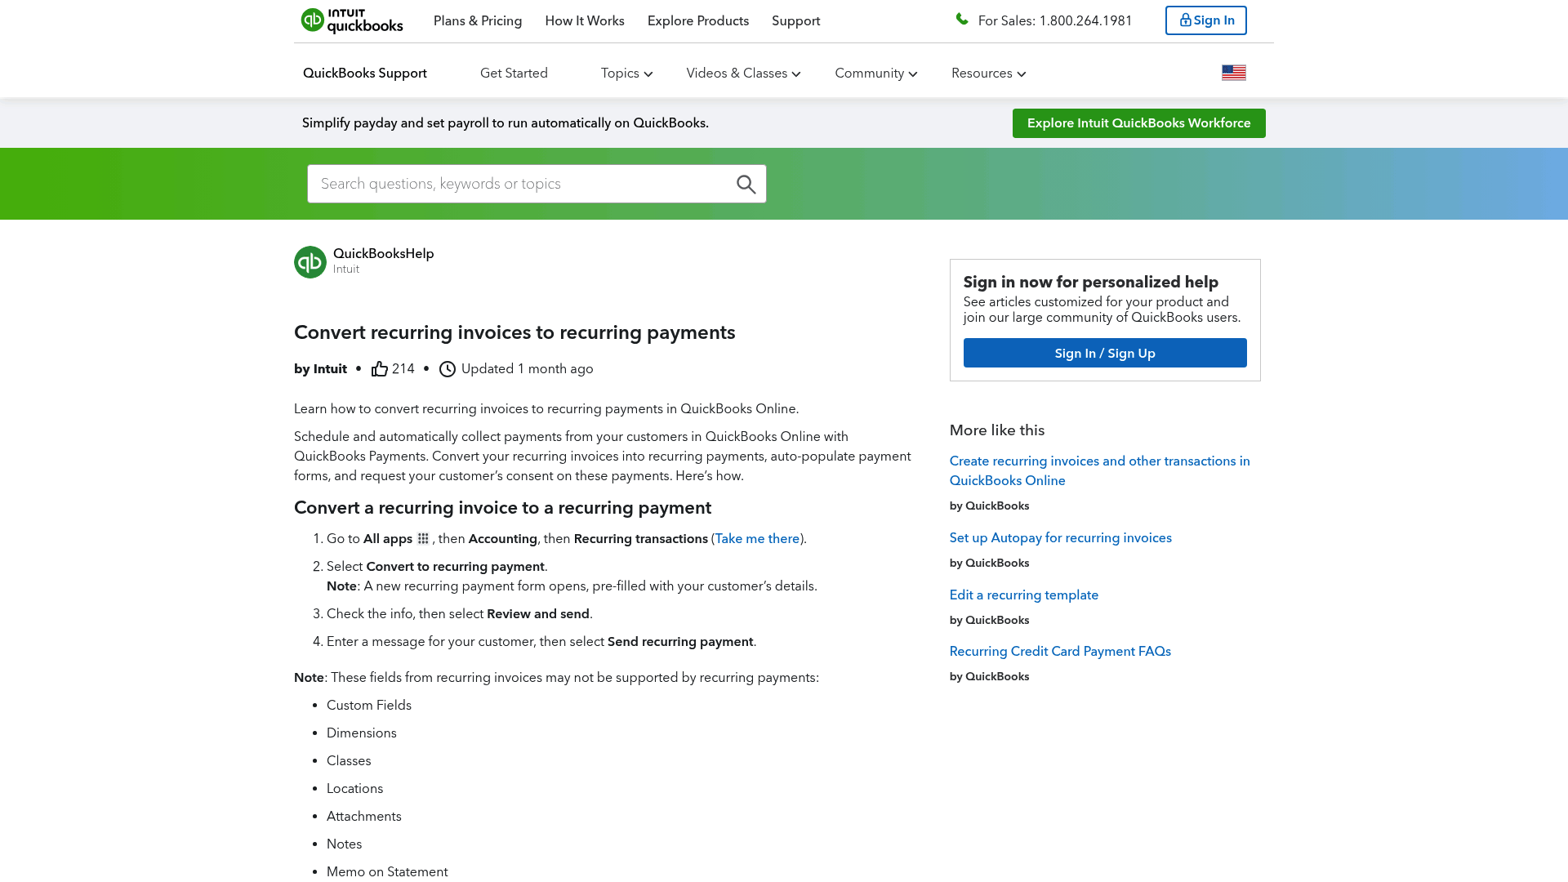Click the article title Convert recurring invoices
This screenshot has height=882, width=1568.
click(514, 332)
